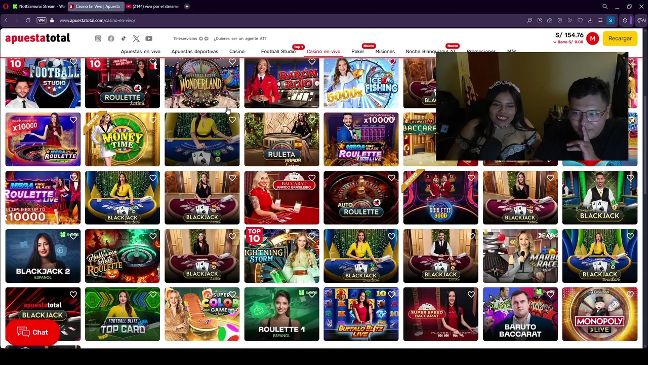Toggle heart on Roulette 3000 card

(471, 178)
